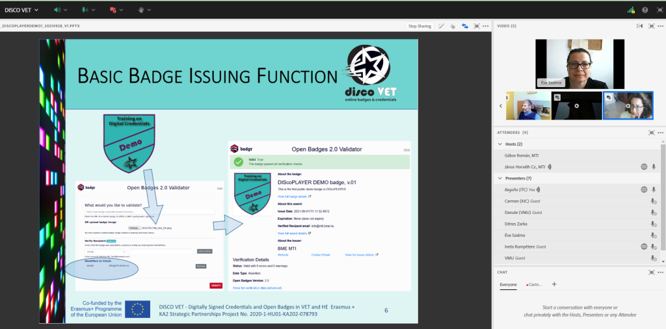Open the Carm... private chat tab
The width and height of the screenshot is (666, 329).
click(534, 284)
